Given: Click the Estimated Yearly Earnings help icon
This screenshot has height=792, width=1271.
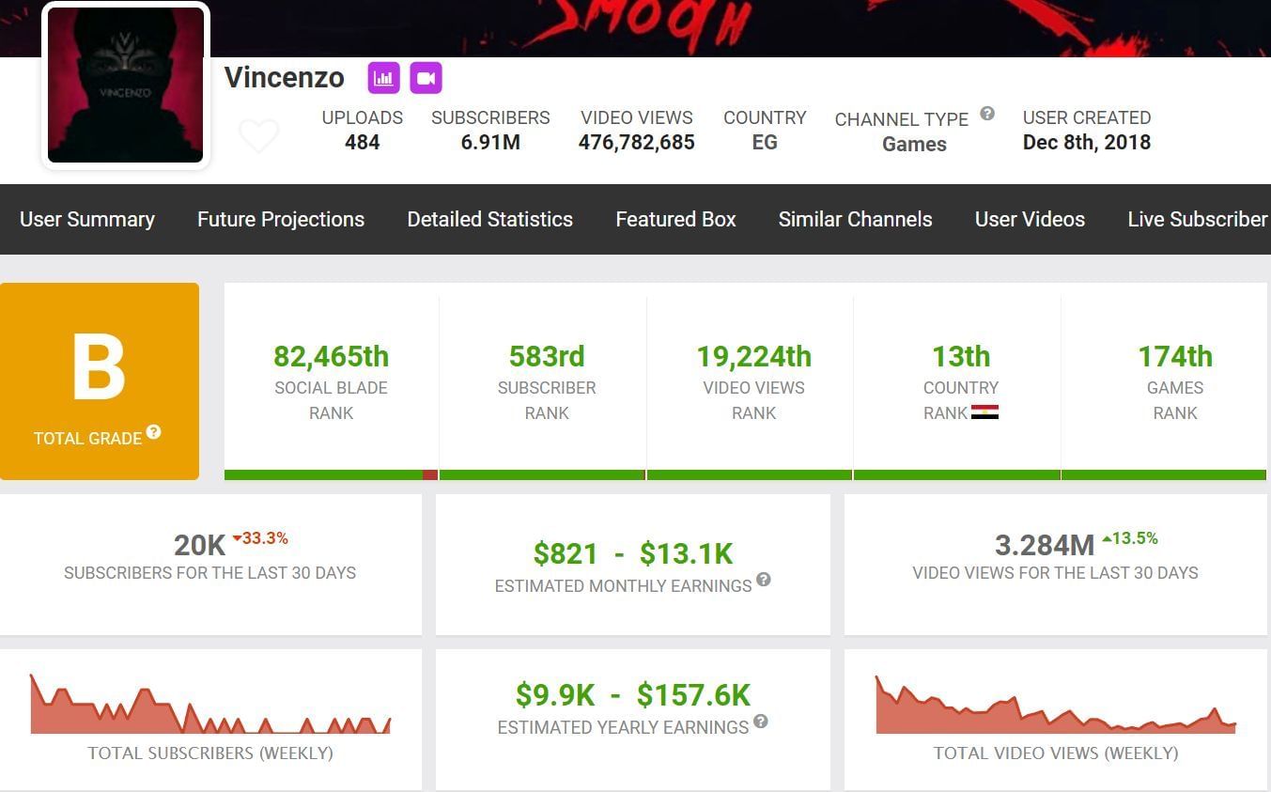Looking at the screenshot, I should pyautogui.click(x=761, y=722).
